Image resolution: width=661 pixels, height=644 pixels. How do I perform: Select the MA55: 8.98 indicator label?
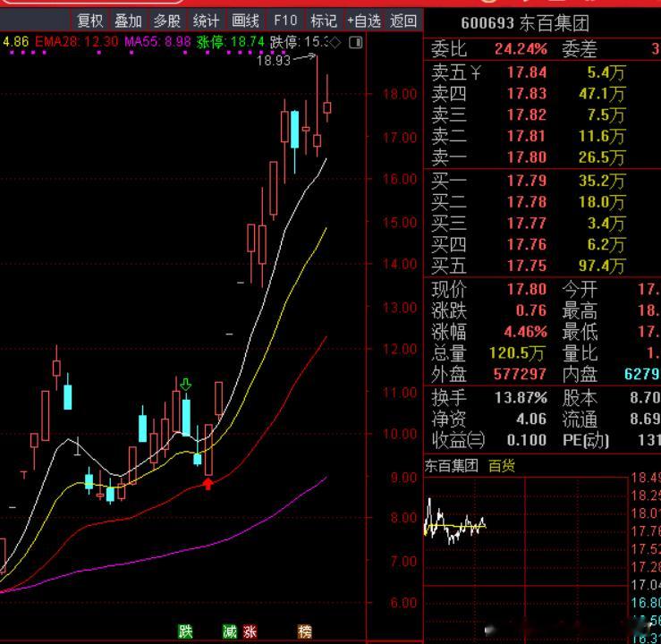tap(157, 42)
